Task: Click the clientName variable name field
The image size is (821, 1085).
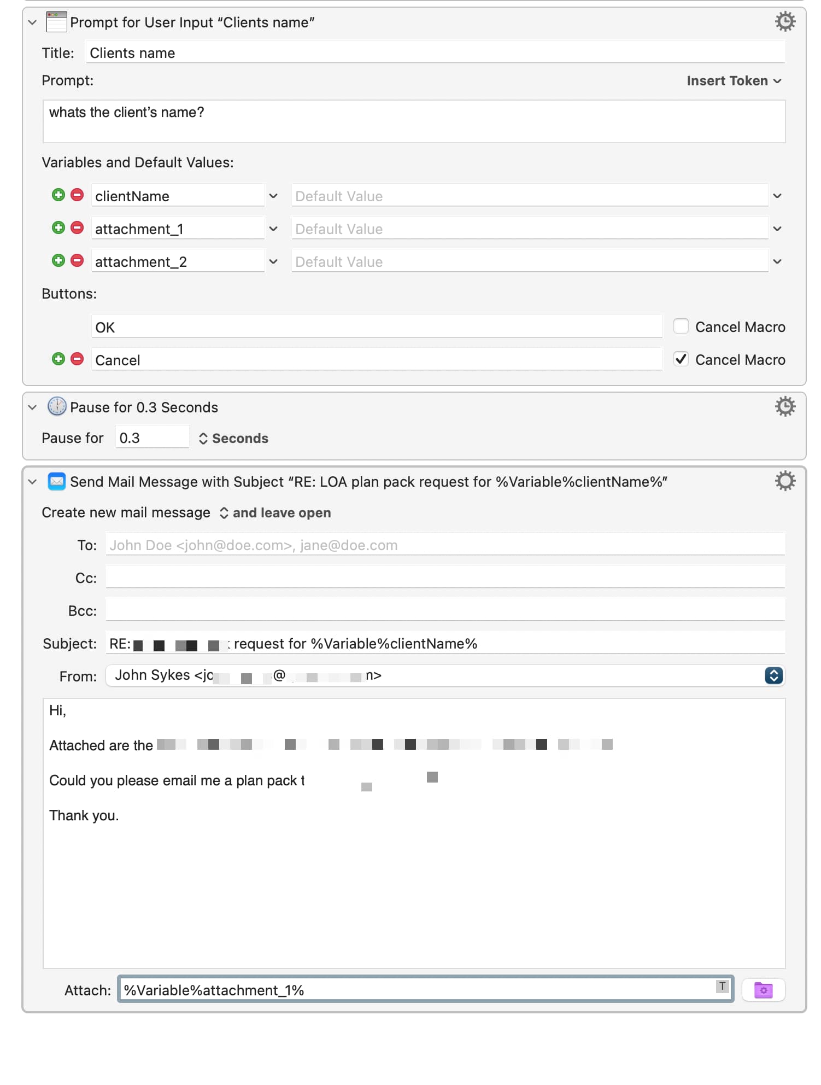Action: [178, 196]
